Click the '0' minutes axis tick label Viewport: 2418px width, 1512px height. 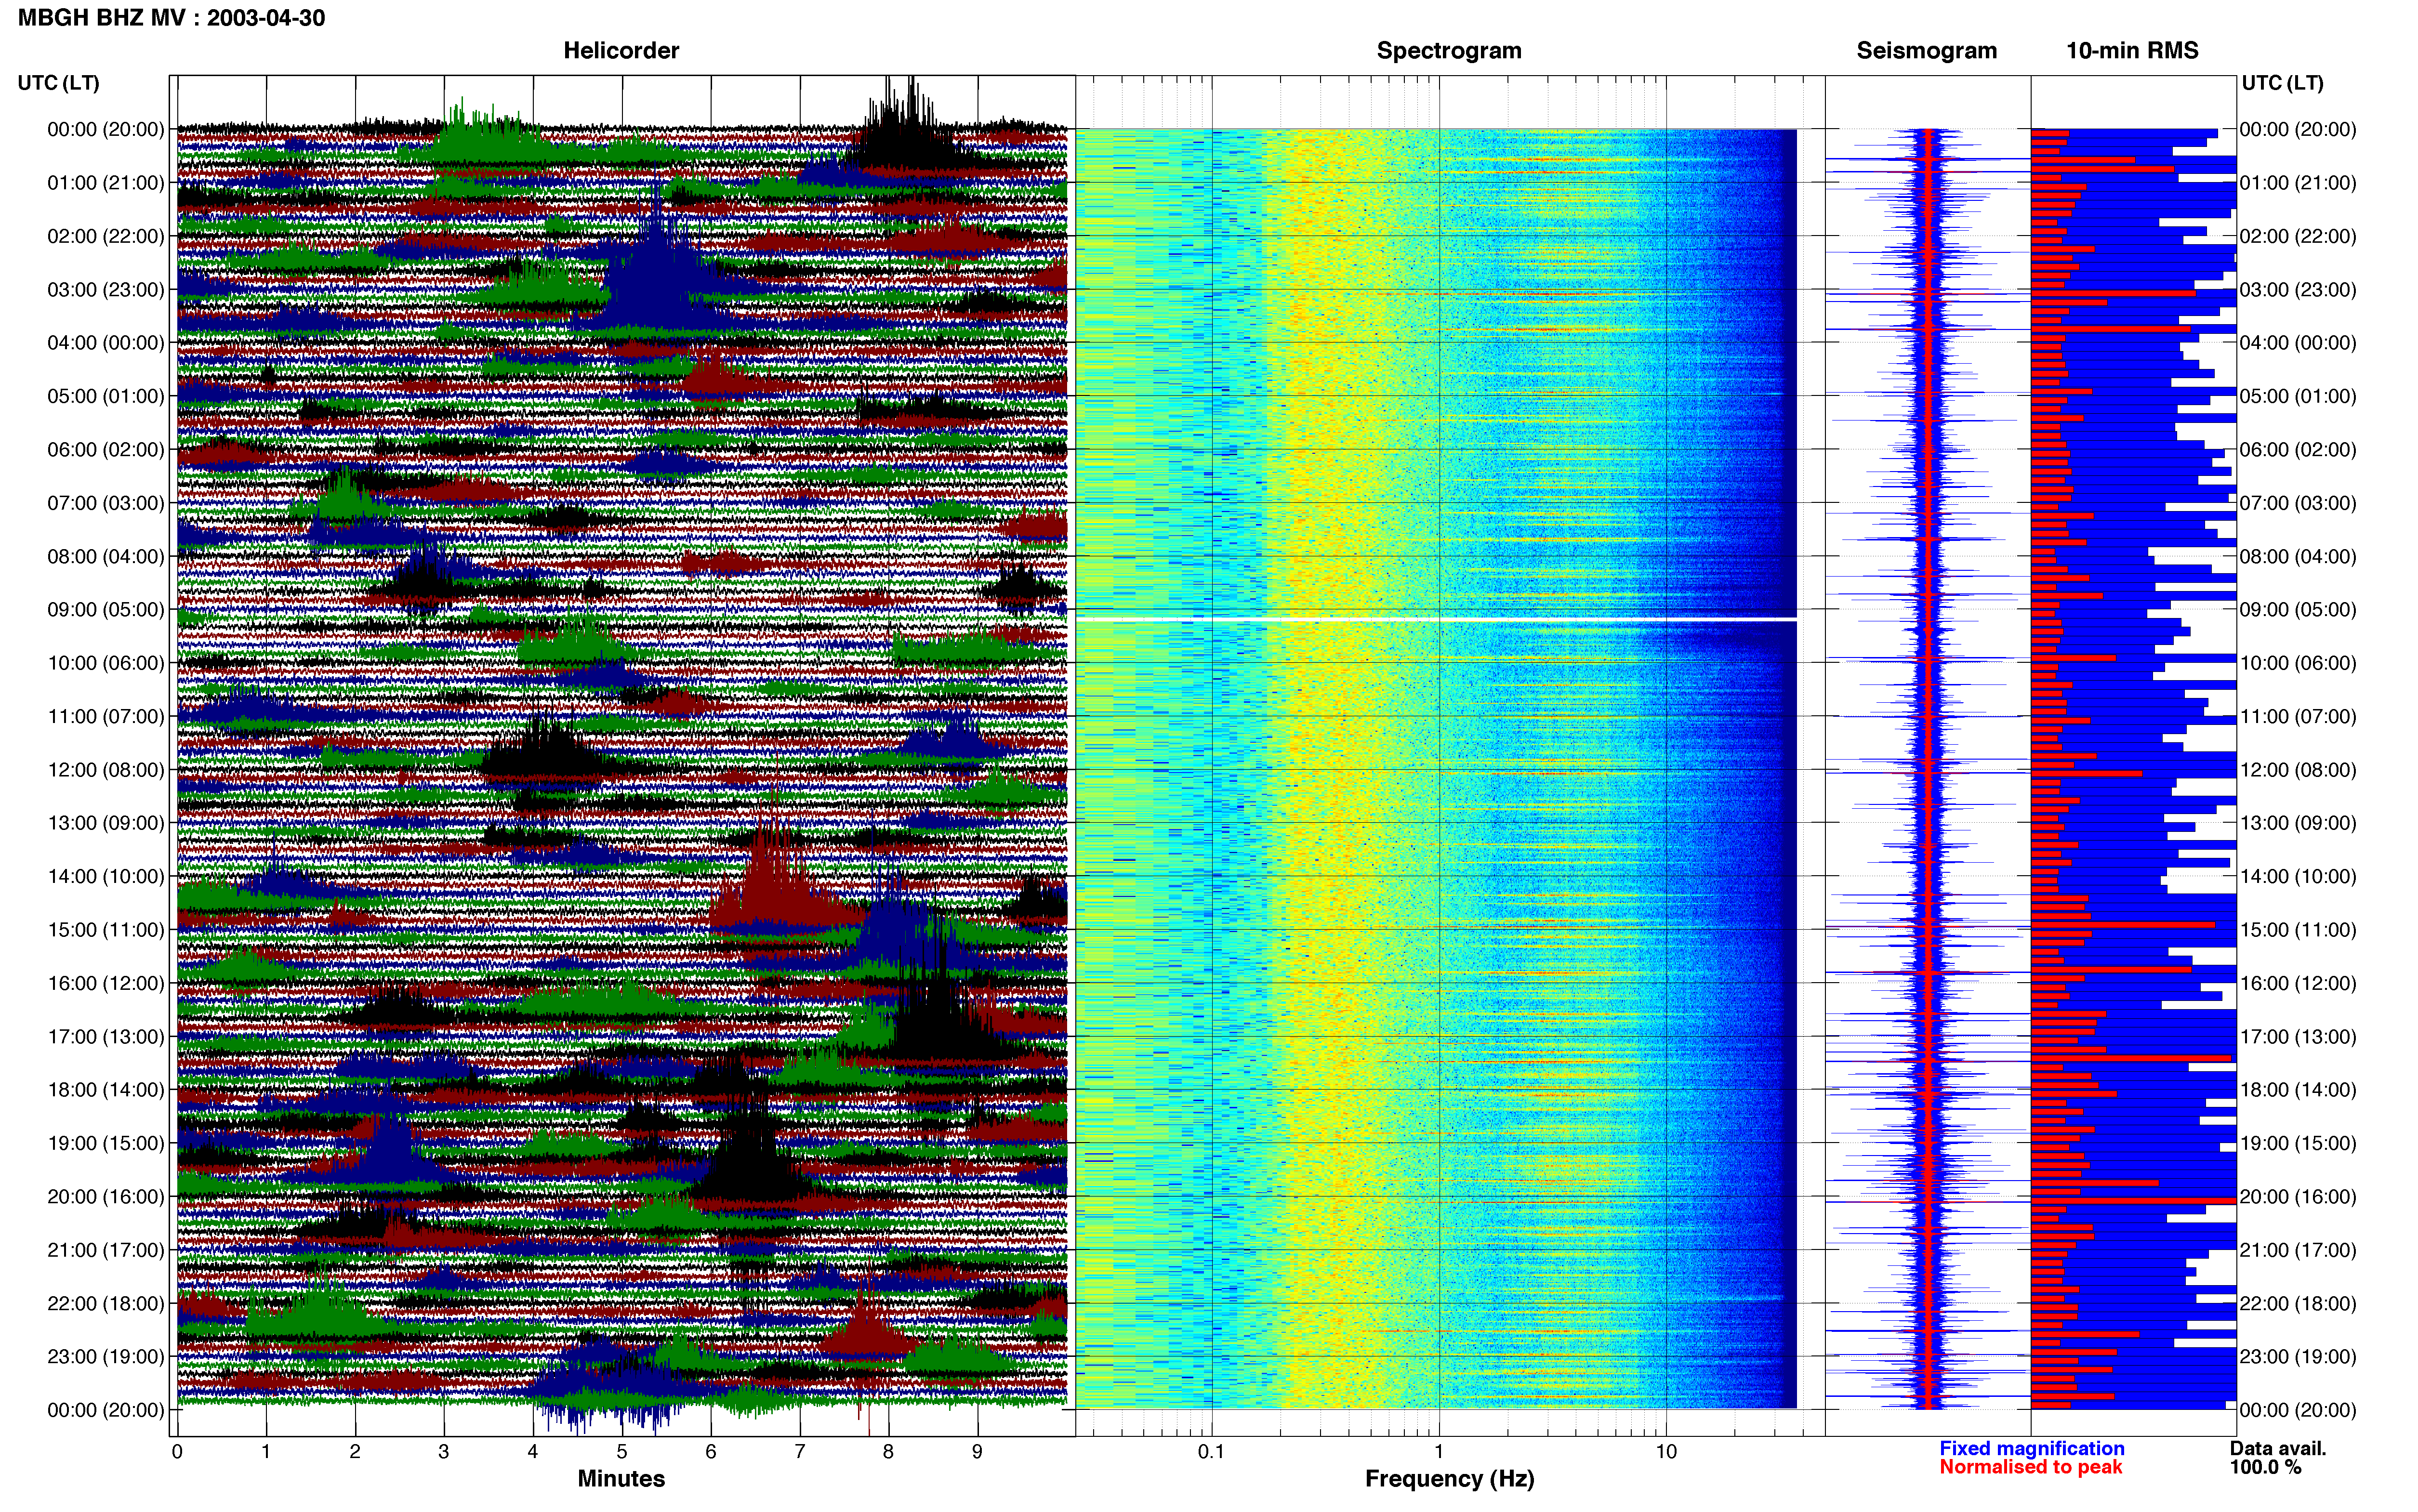click(177, 1452)
